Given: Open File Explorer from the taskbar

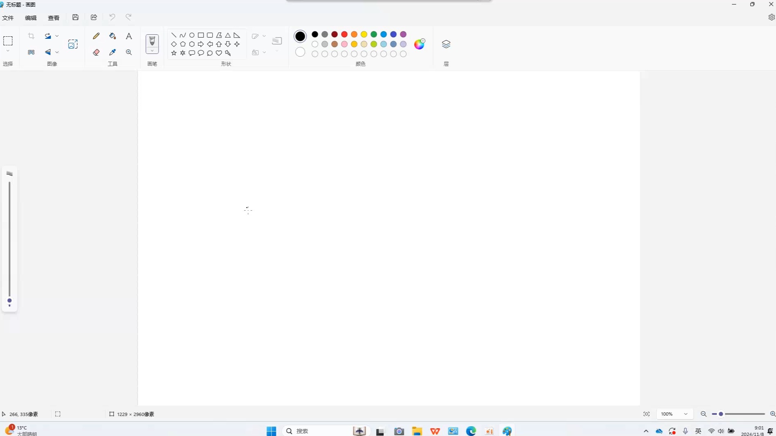Looking at the screenshot, I should point(417,431).
